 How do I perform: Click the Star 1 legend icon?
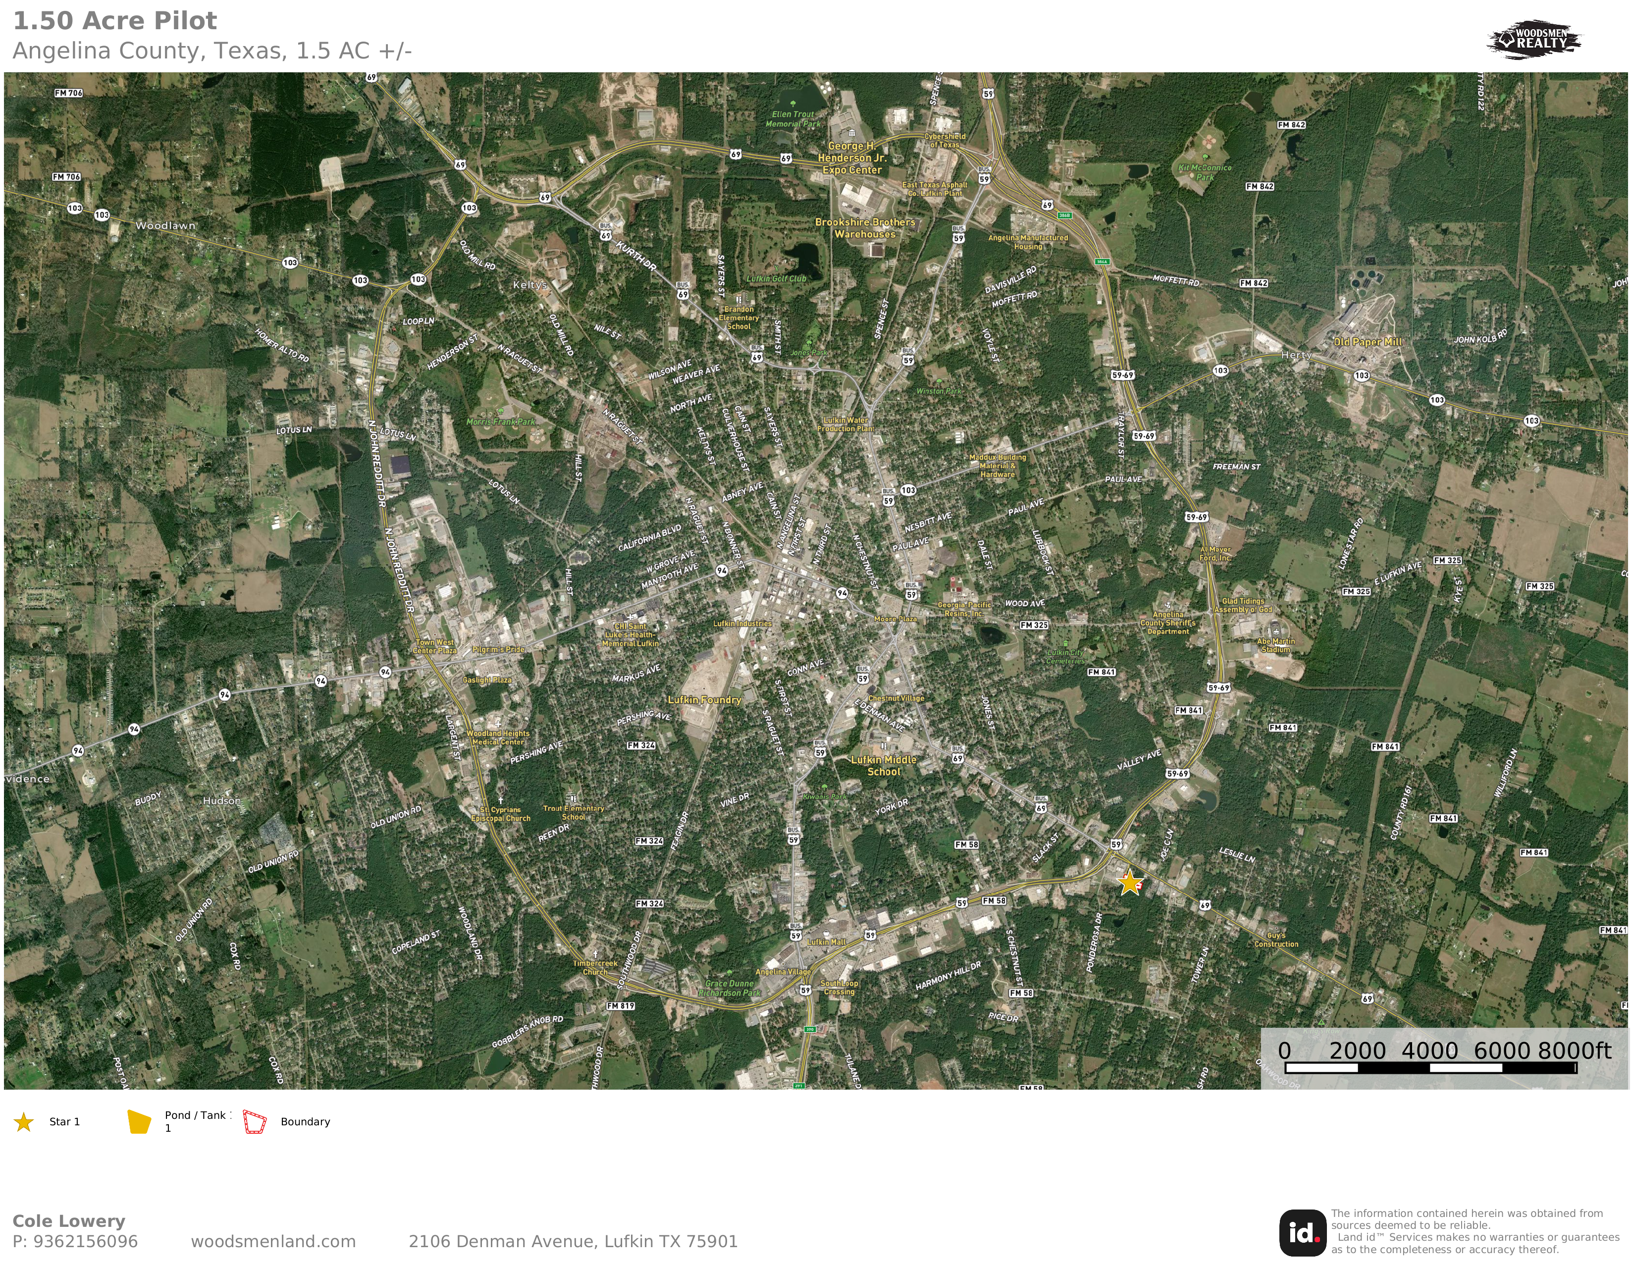pos(24,1121)
